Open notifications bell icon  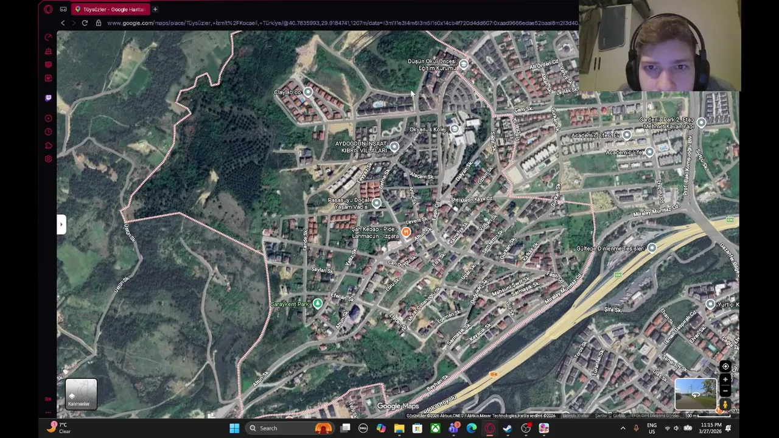[728, 428]
